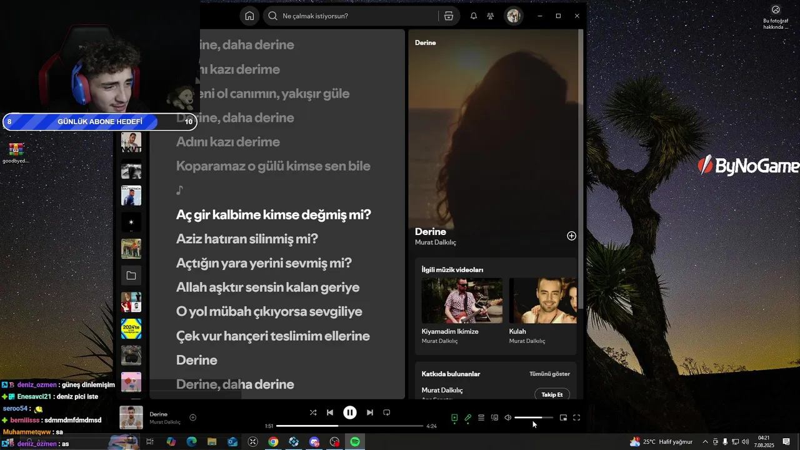This screenshot has width=800, height=450.
Task: Launch Copilot from the taskbar
Action: click(x=171, y=442)
